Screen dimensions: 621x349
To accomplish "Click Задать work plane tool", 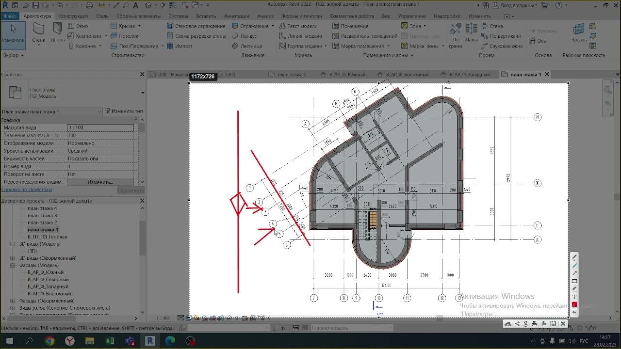I will coord(579,33).
